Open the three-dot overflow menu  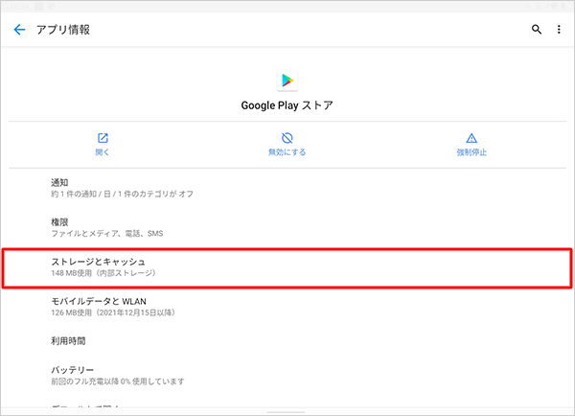coord(559,30)
